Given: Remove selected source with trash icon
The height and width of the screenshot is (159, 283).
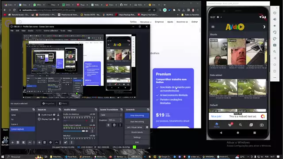Looking at the screenshot, I should click(45, 142).
